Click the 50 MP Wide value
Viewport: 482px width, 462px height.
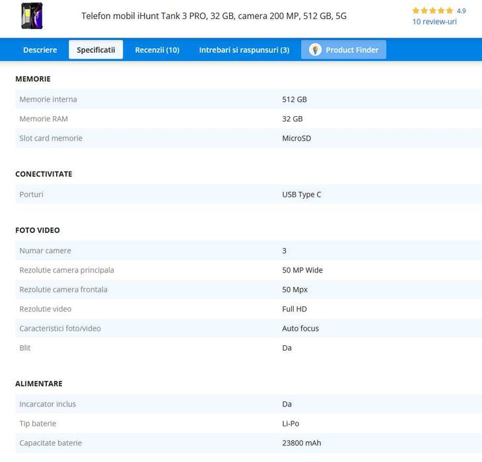point(302,270)
